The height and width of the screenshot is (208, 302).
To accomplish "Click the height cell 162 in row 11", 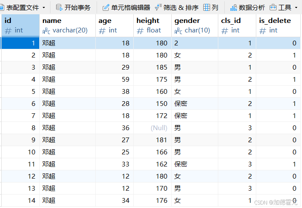I will click(x=152, y=164).
